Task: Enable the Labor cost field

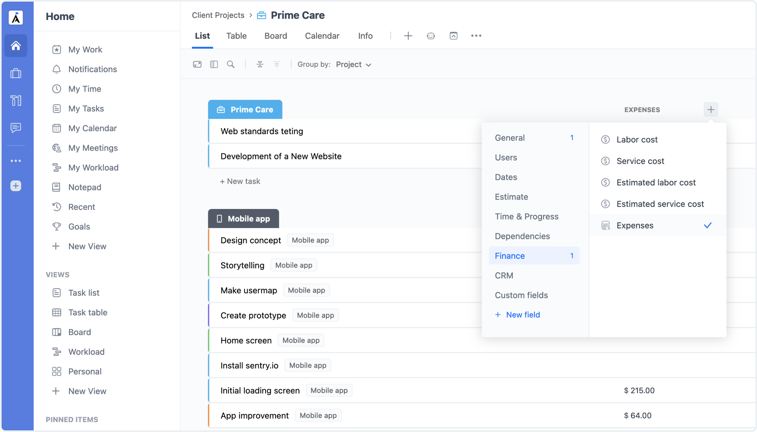Action: coord(658,139)
